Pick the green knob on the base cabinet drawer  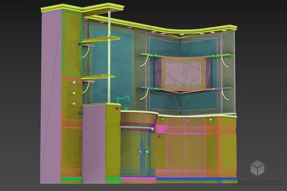[x=162, y=119]
